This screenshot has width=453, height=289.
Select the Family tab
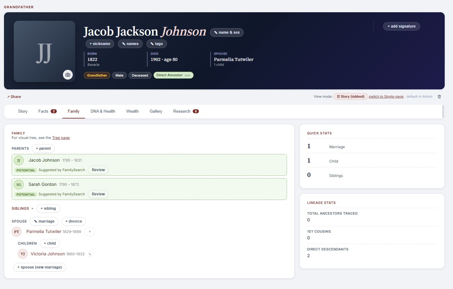click(x=74, y=111)
